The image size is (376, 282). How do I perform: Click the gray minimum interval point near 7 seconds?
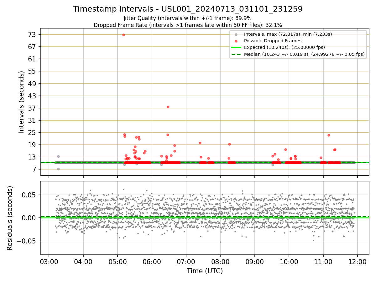[x=58, y=169]
